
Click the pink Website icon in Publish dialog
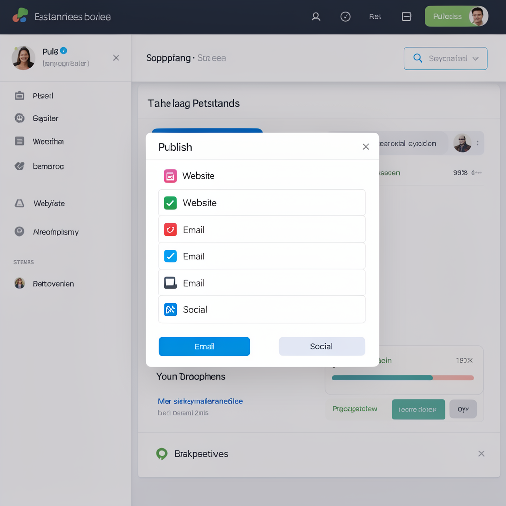click(x=170, y=176)
